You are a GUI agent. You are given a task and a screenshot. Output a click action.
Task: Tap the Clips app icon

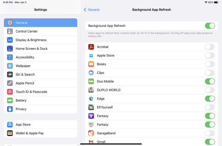[x=91, y=73]
